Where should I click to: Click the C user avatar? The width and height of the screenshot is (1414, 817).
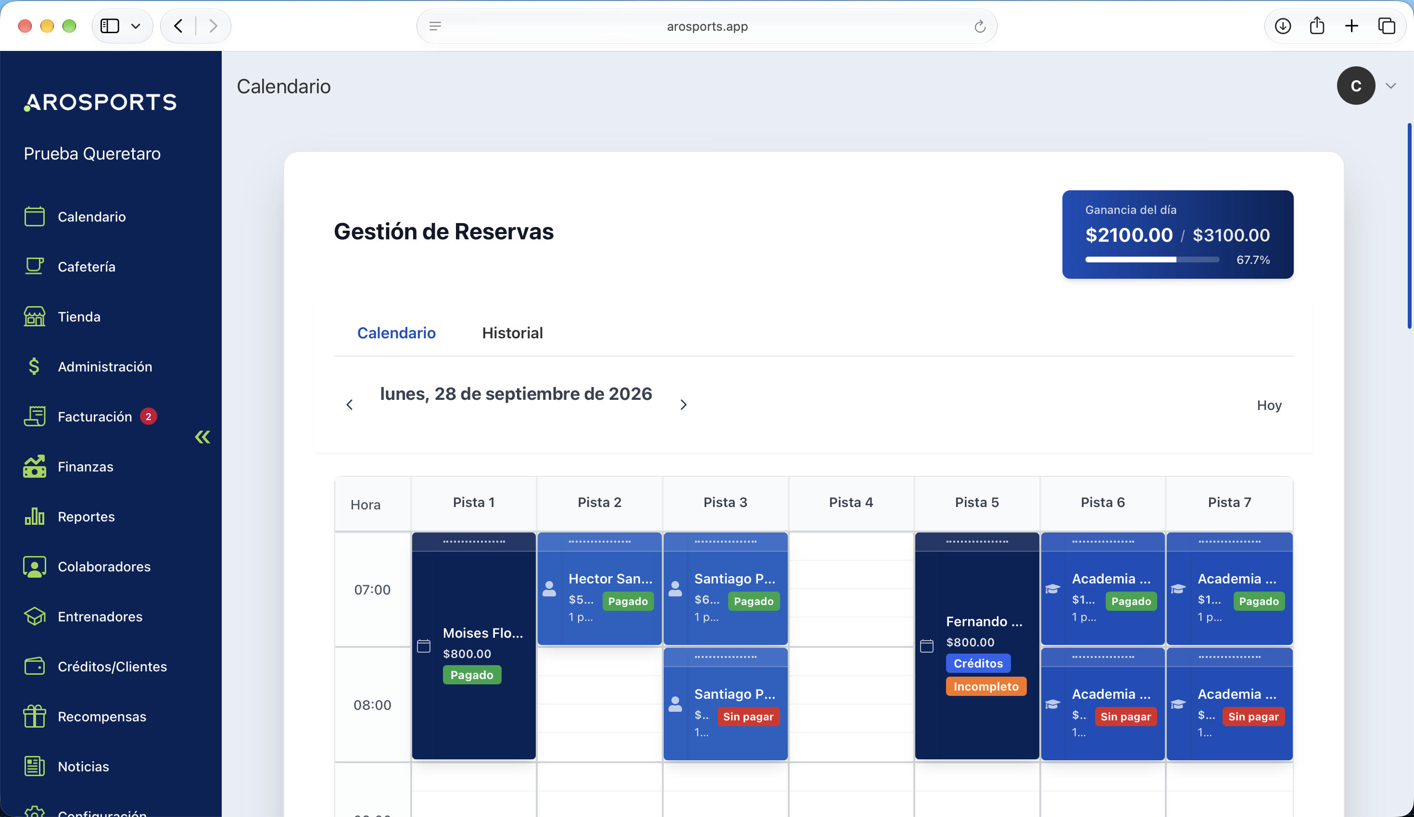[x=1356, y=86]
